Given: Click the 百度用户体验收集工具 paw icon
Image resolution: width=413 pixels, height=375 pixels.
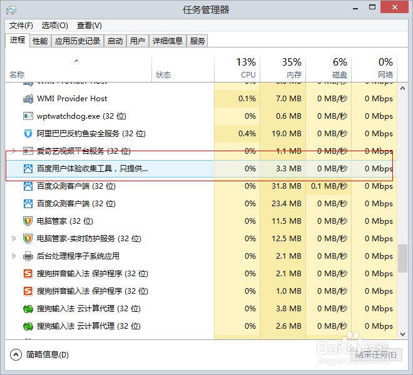Looking at the screenshot, I should 28,169.
